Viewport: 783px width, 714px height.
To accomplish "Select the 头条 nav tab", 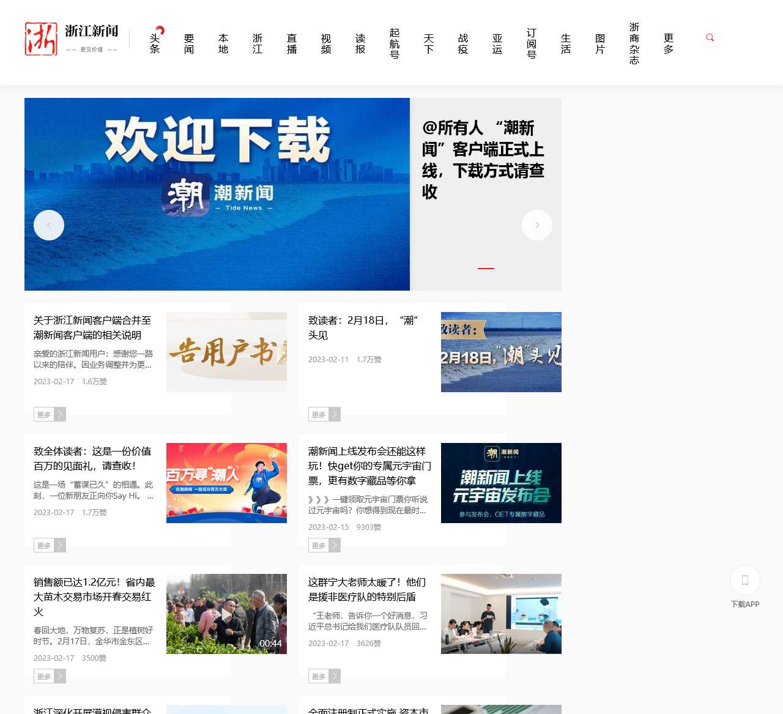I will tap(155, 43).
